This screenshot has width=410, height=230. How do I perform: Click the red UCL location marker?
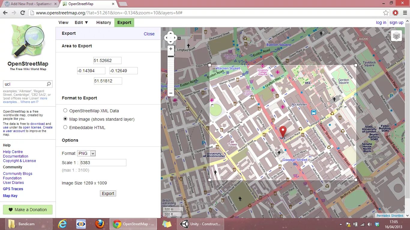coord(283,131)
